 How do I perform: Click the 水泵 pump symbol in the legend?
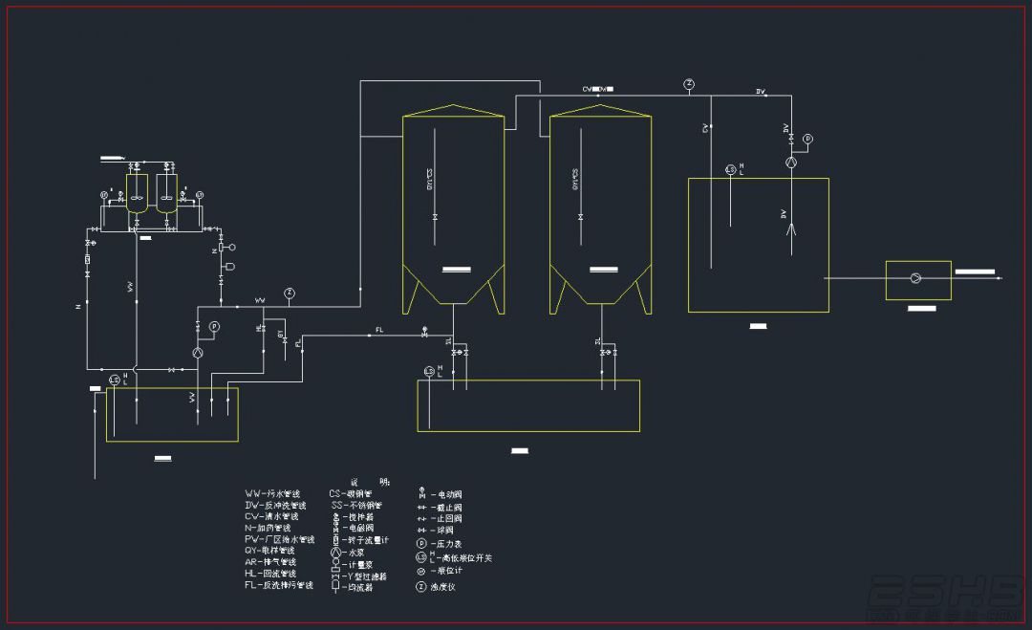[335, 553]
